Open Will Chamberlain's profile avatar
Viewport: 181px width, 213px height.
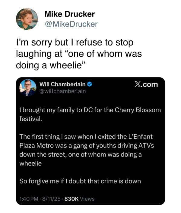[x=28, y=87]
